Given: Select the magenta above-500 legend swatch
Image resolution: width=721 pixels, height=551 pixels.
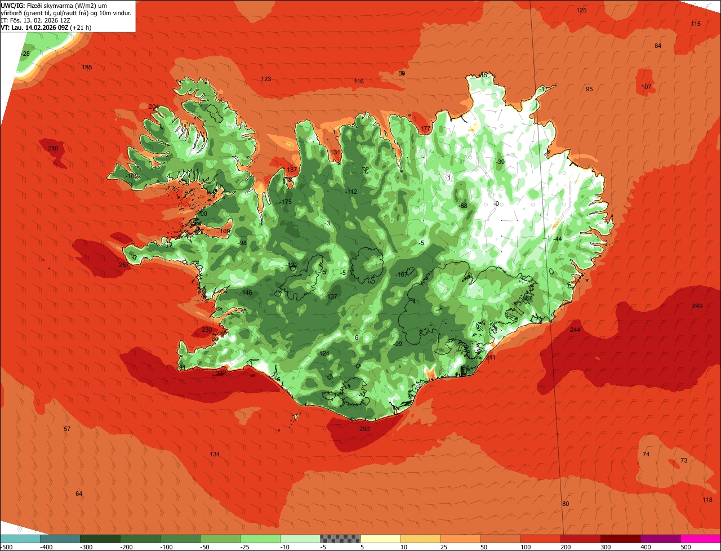Looking at the screenshot, I should [701, 539].
